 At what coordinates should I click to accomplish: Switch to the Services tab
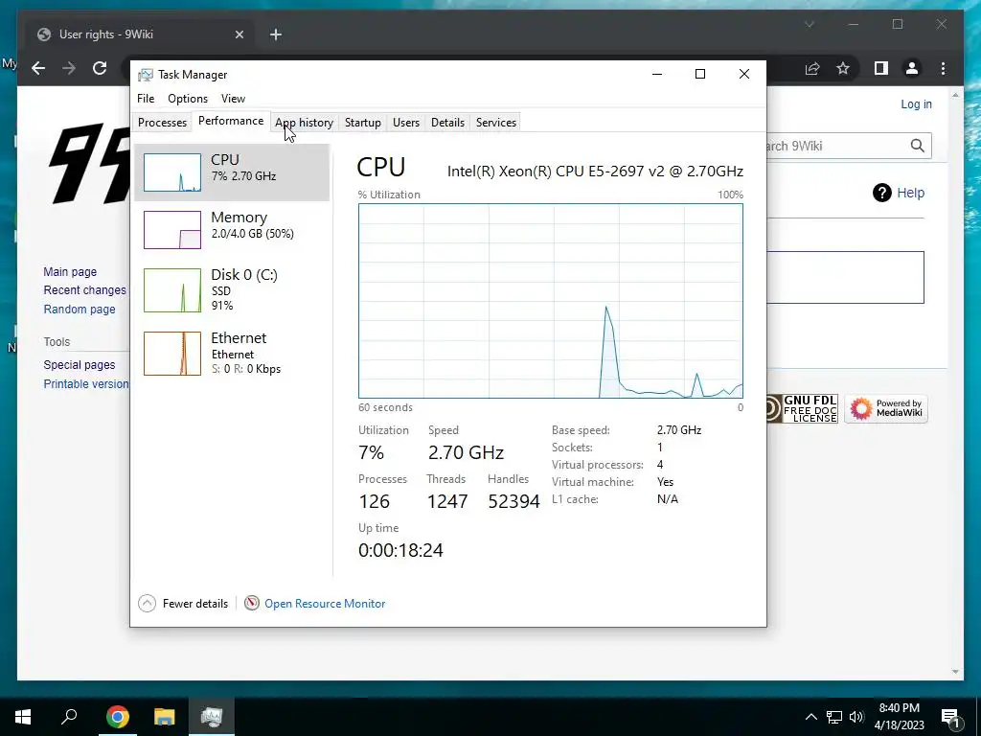click(496, 122)
